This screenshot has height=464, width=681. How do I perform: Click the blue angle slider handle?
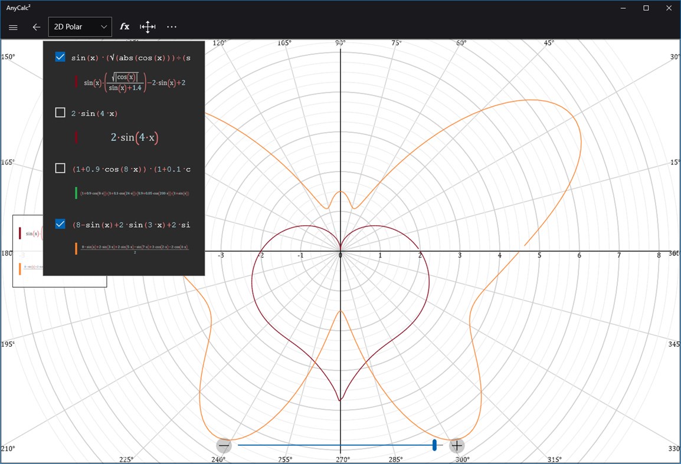[434, 445]
